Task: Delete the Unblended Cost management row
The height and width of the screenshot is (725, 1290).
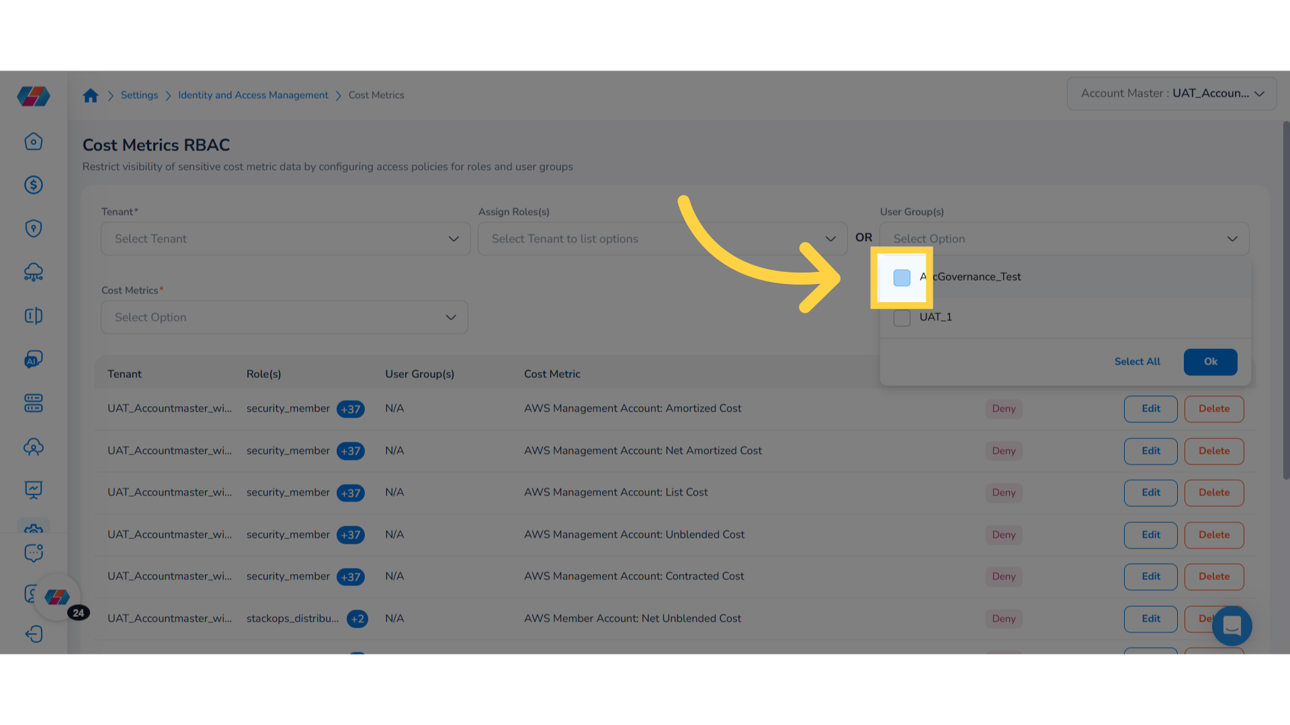Action: [x=1213, y=535]
